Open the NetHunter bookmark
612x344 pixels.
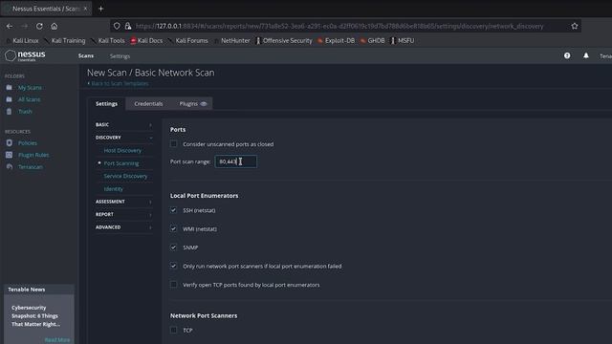click(232, 40)
